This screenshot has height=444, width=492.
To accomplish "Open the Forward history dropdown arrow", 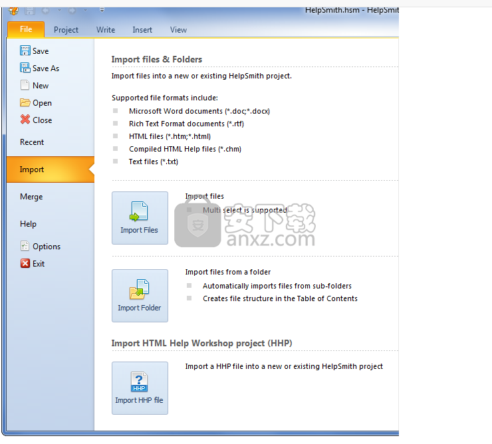I will tap(85, 11).
